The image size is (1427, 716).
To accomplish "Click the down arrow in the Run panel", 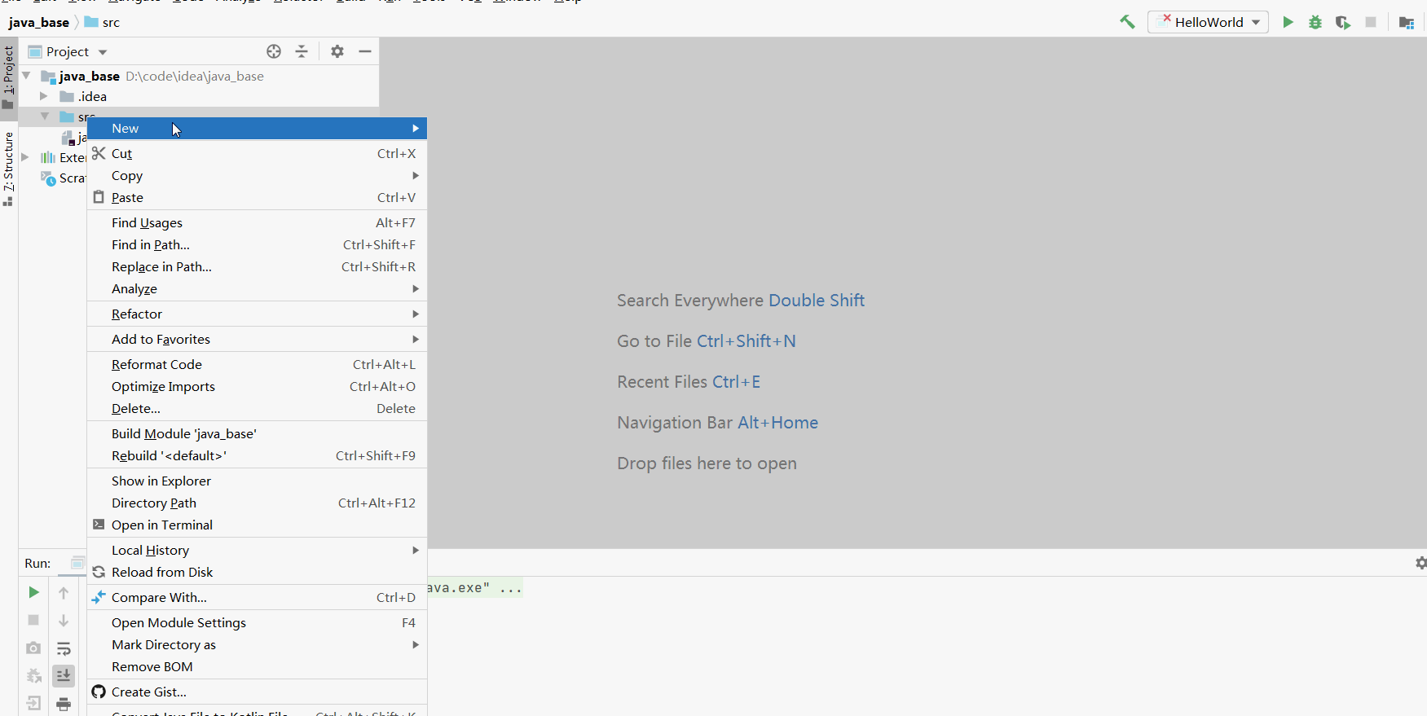I will (64, 621).
